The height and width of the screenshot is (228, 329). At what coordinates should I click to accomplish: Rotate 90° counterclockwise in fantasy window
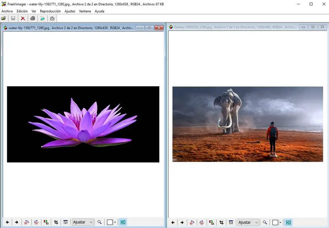coord(192,222)
